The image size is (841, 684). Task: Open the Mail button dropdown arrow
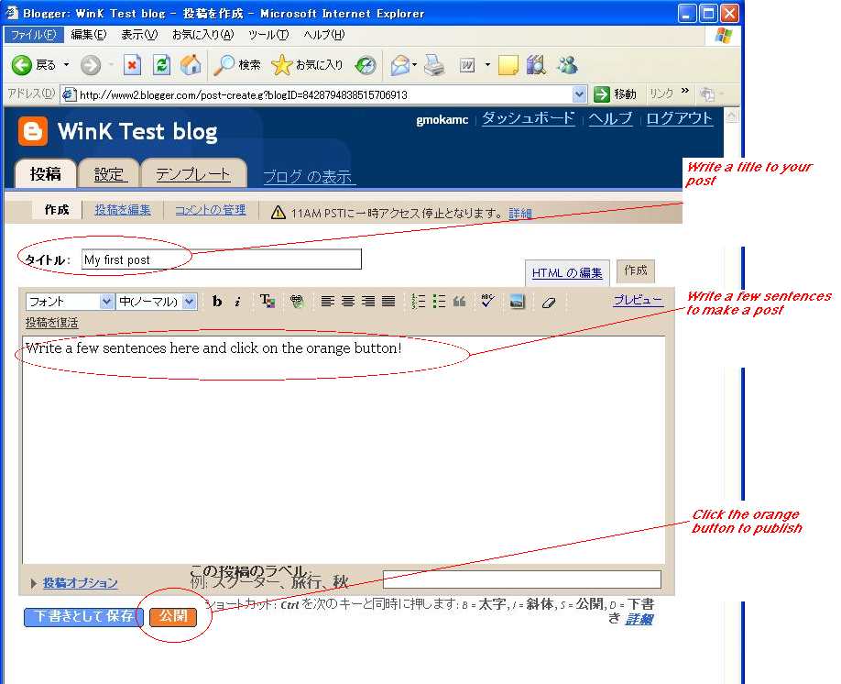[415, 65]
